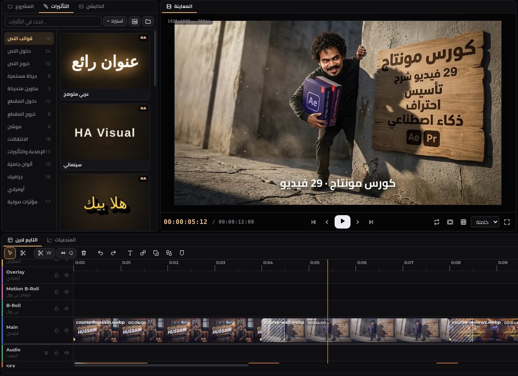
Task: Click the Ae import icon button
Action: point(135,21)
